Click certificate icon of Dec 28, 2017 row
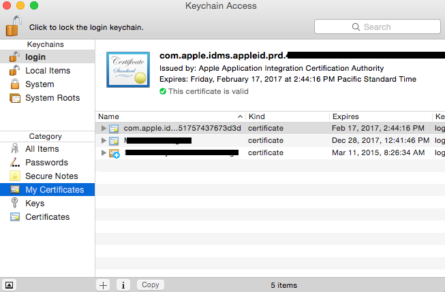 (x=114, y=141)
